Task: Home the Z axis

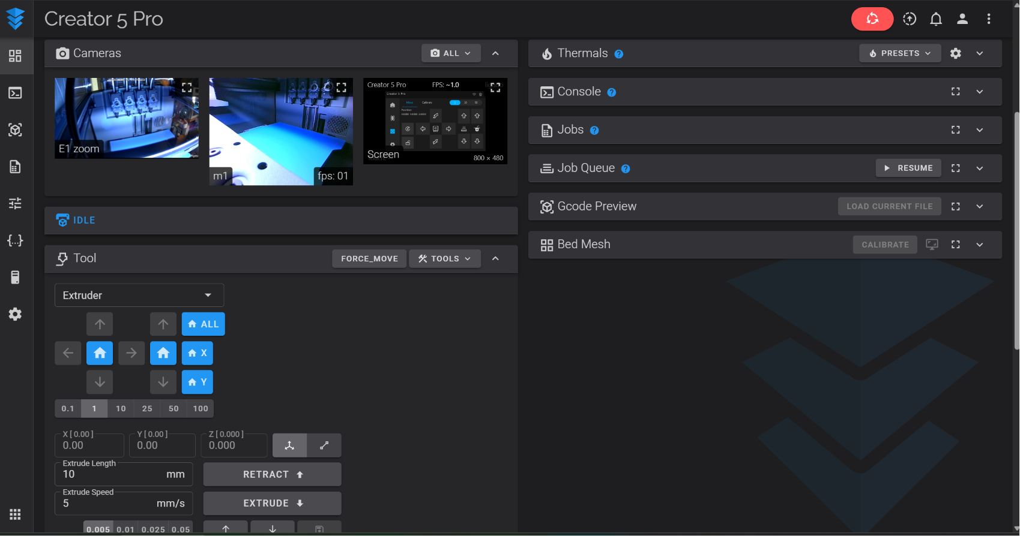Action: [x=163, y=353]
